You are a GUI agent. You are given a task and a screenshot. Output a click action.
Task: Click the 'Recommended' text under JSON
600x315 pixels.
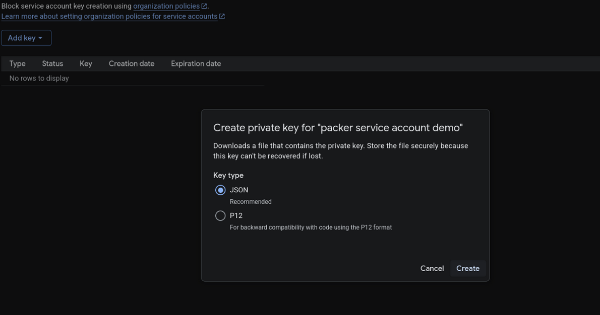tap(251, 202)
